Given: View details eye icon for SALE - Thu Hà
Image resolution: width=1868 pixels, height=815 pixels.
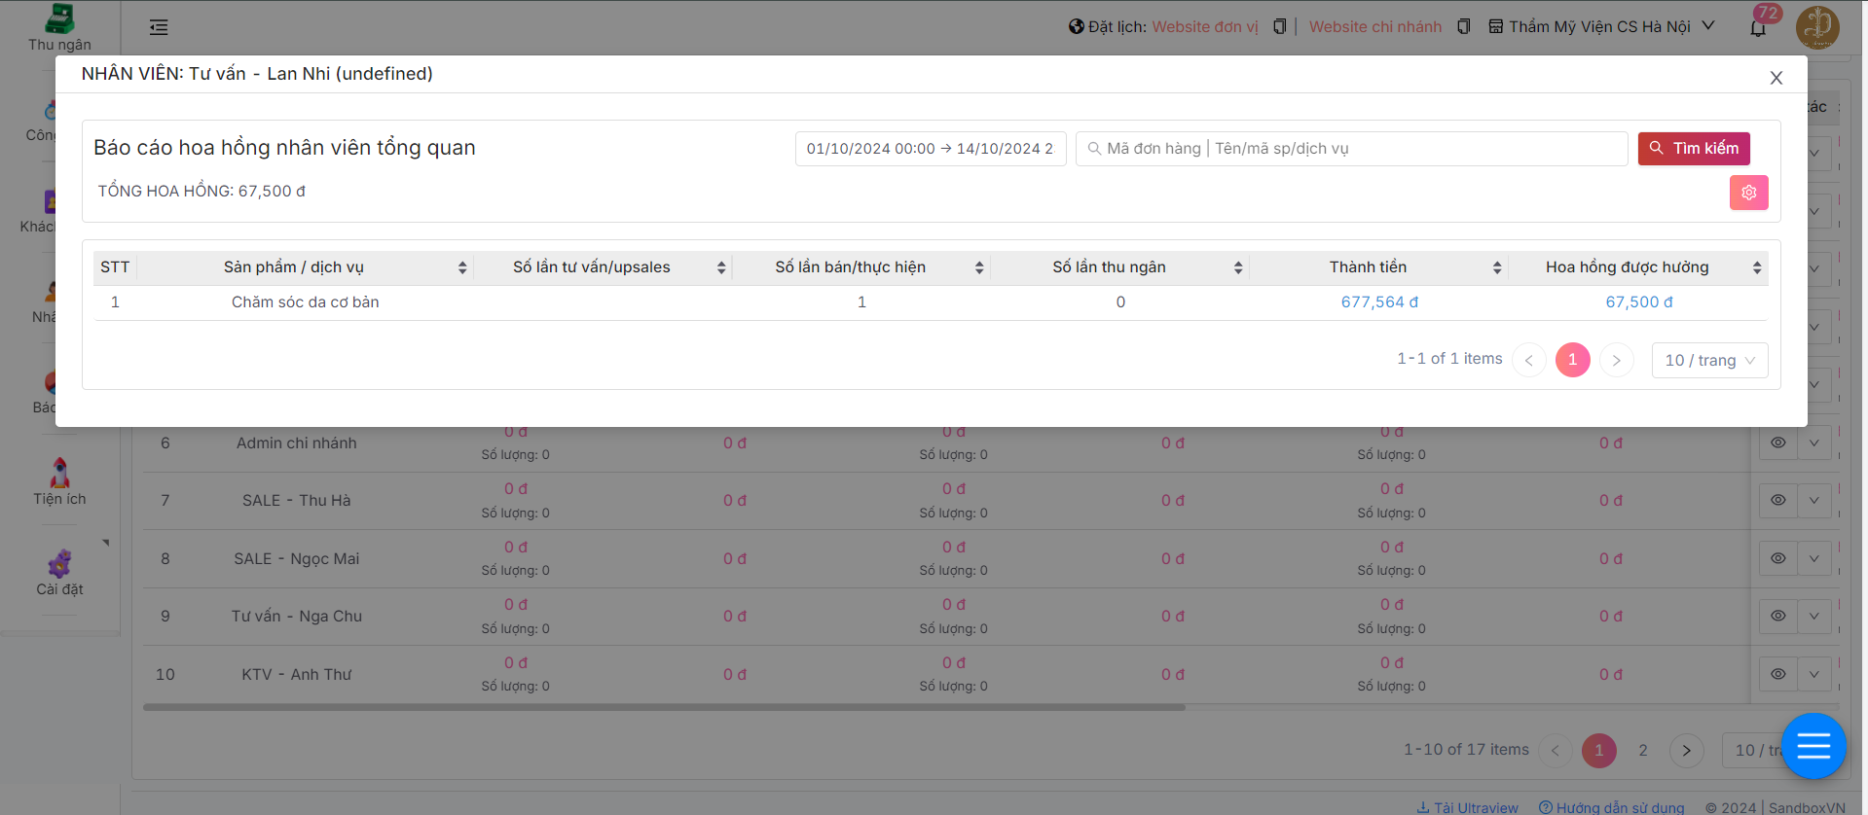Looking at the screenshot, I should (1777, 500).
